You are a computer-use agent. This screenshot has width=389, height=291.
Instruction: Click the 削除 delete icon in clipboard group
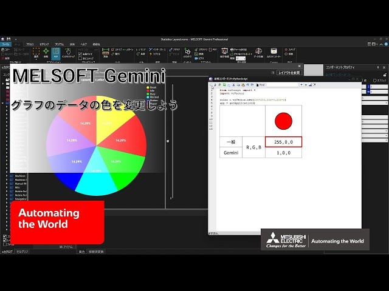[x=2, y=58]
